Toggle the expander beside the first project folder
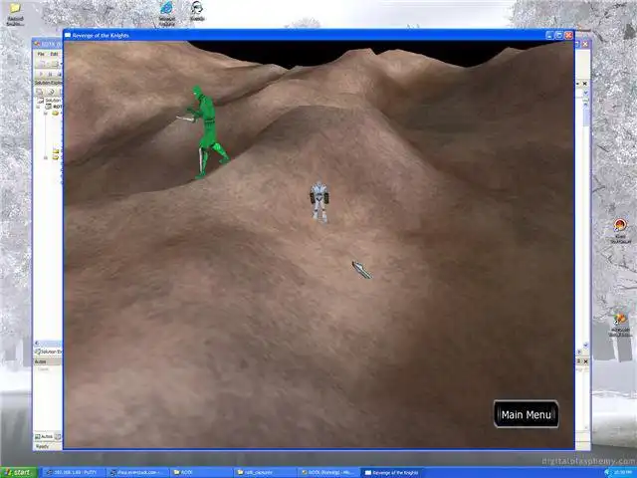The height and width of the screenshot is (478, 637). (x=46, y=114)
